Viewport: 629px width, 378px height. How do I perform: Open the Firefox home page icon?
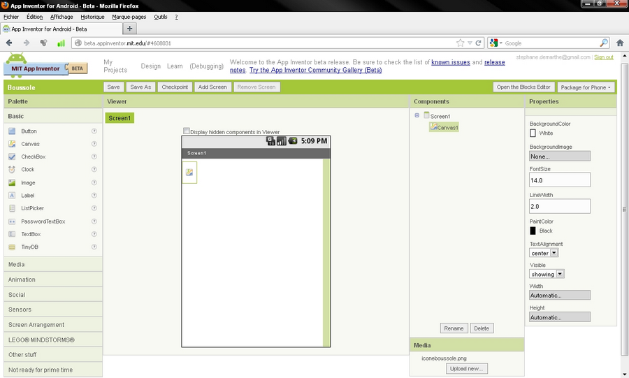coord(620,43)
